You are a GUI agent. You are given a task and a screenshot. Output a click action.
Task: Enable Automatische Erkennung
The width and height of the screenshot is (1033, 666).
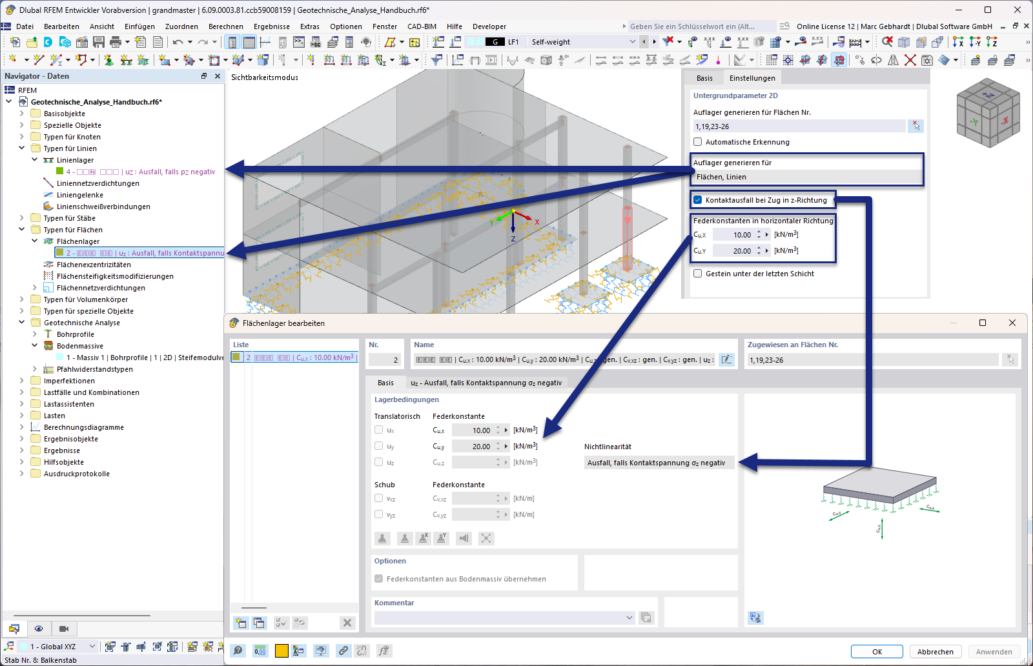[x=697, y=142]
